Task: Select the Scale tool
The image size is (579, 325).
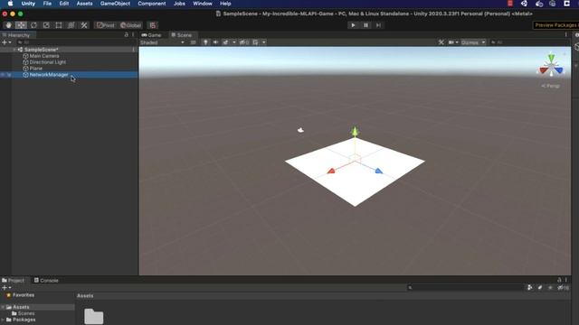Action: 46,25
